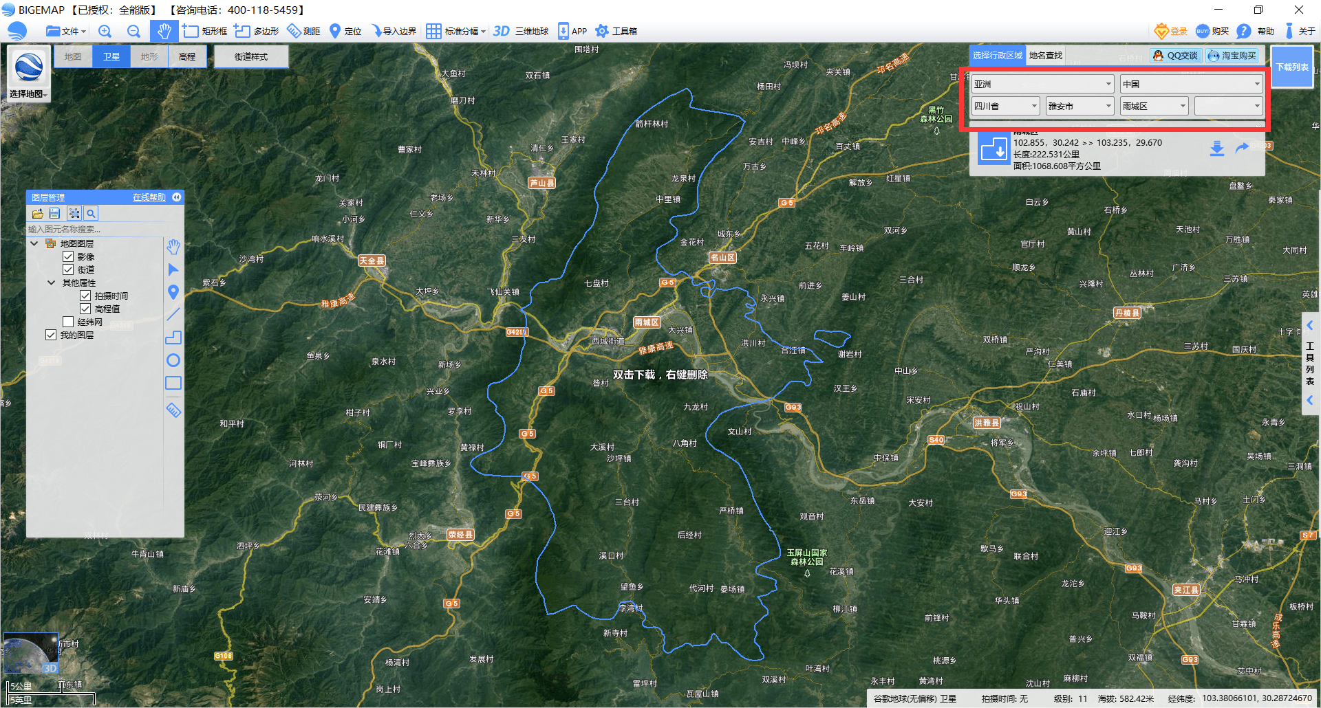Switch to the 高程 elevation tab
1321x708 pixels.
click(187, 56)
